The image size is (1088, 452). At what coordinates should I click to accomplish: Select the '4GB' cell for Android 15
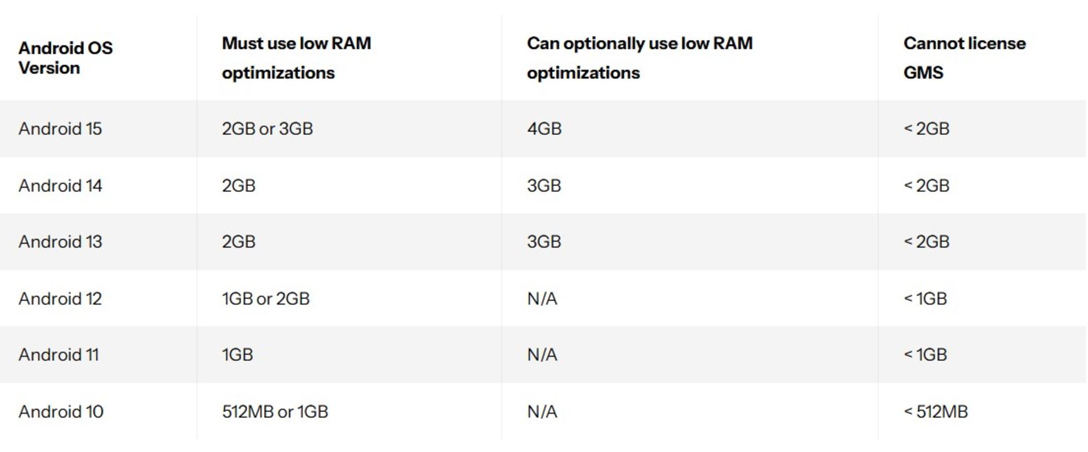pos(544,129)
